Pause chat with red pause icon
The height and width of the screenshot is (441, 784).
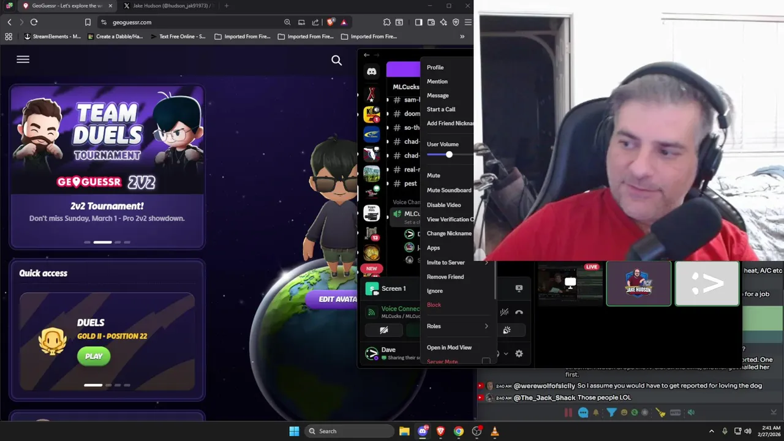[568, 413]
